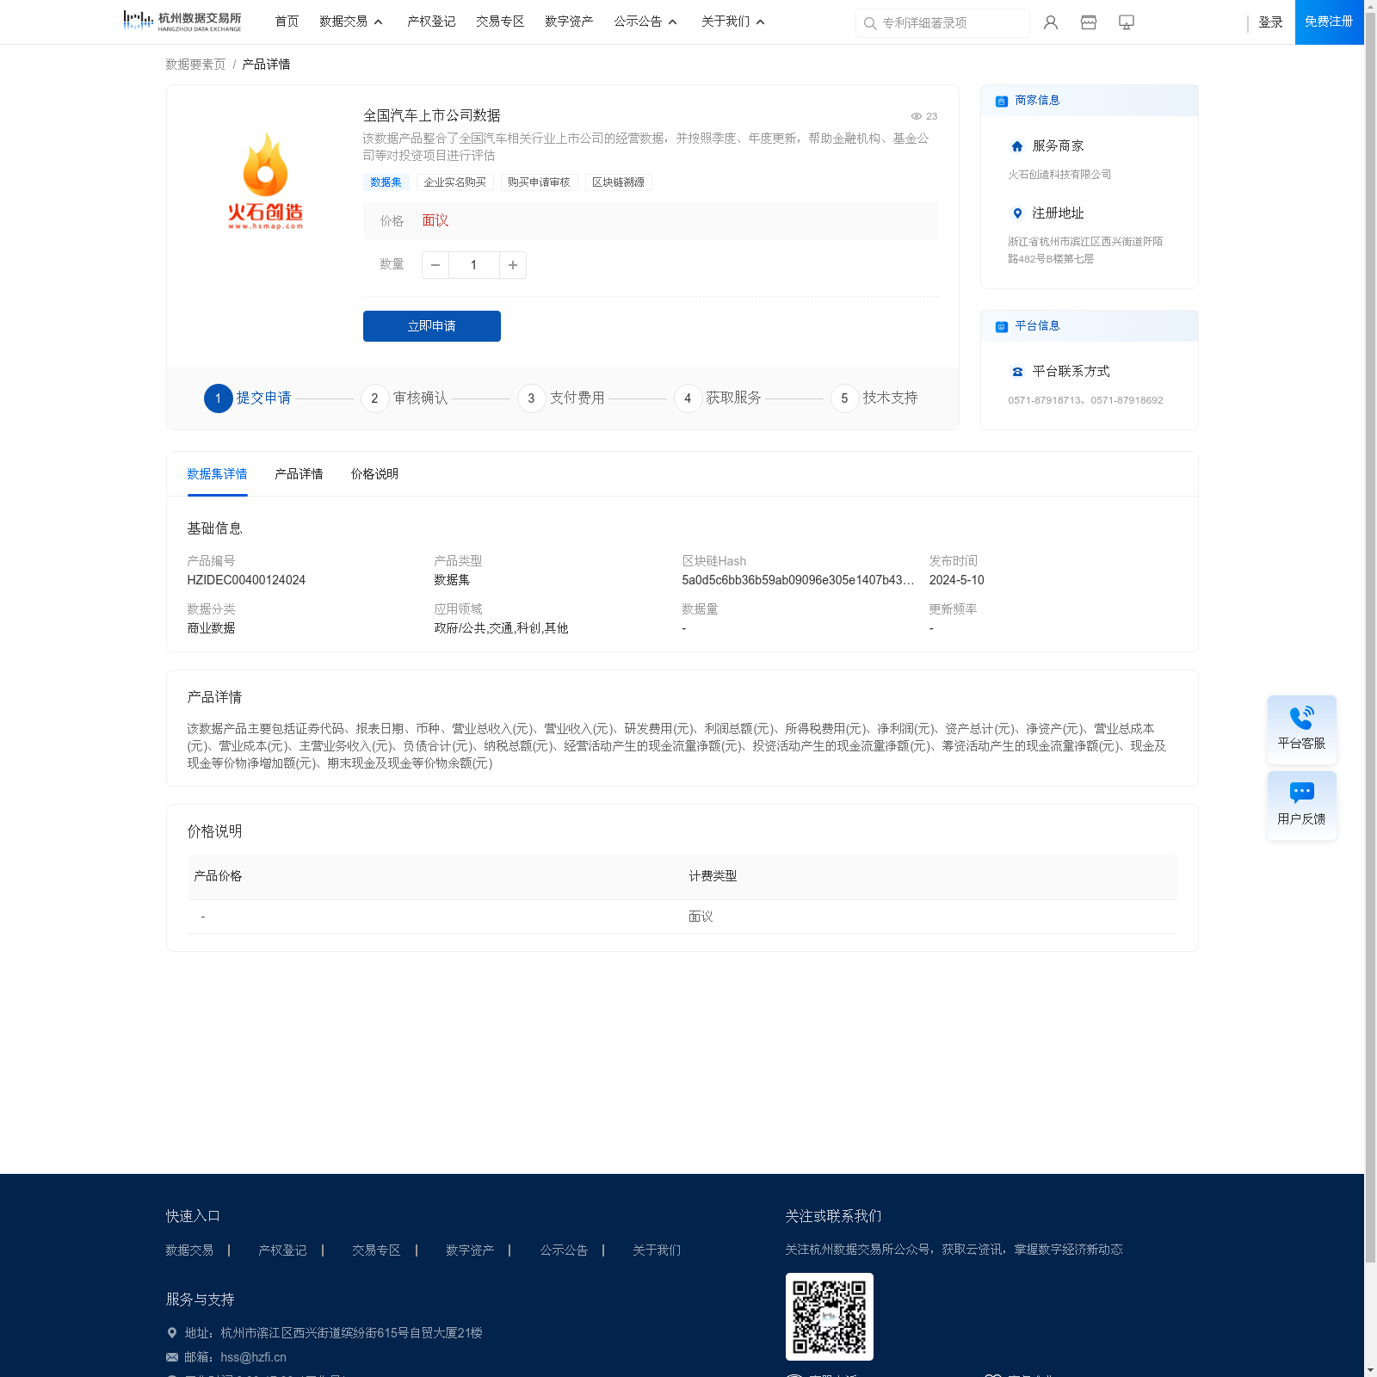Switch to the 数据集详情 tab
The height and width of the screenshot is (1377, 1377).
point(217,474)
